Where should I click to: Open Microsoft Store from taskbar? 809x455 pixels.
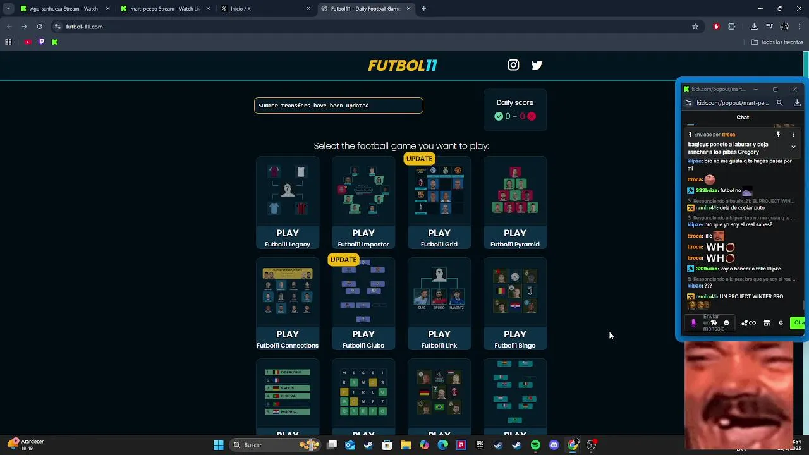click(387, 445)
